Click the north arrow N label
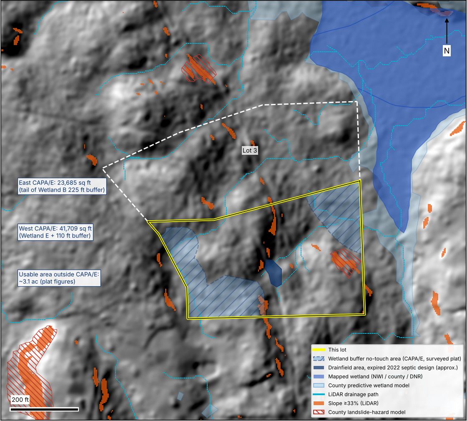Screen dimensions: 467x421 [x=447, y=50]
